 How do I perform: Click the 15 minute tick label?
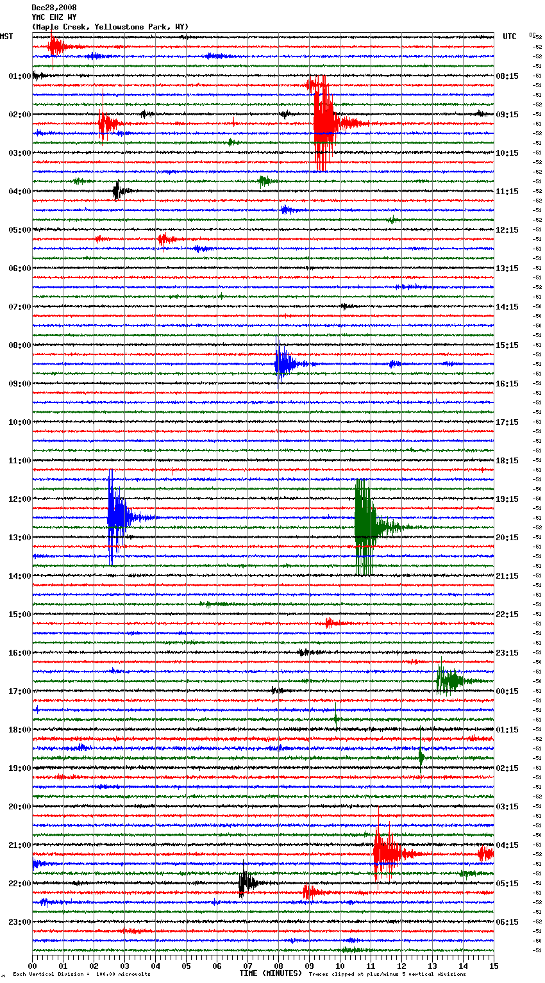(x=494, y=966)
